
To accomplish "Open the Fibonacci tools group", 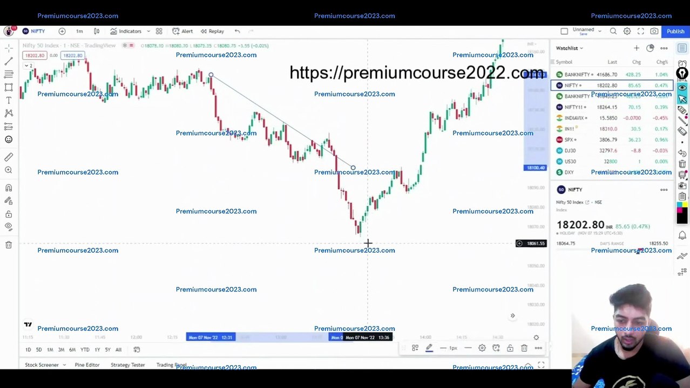I will (x=9, y=74).
